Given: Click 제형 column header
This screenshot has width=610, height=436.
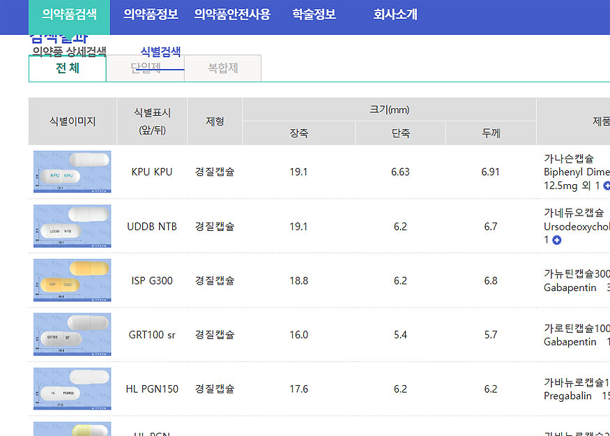Looking at the screenshot, I should coord(215,121).
